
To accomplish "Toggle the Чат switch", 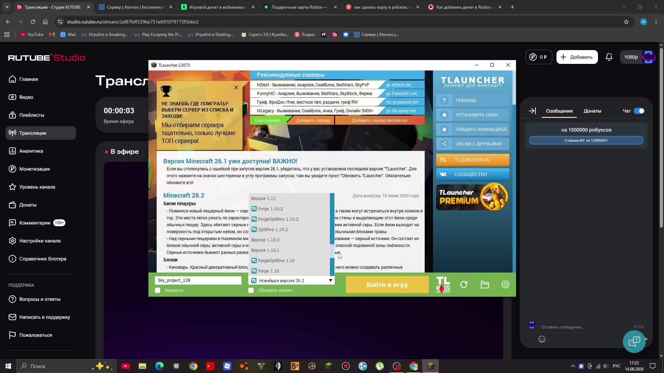I will click(x=639, y=111).
